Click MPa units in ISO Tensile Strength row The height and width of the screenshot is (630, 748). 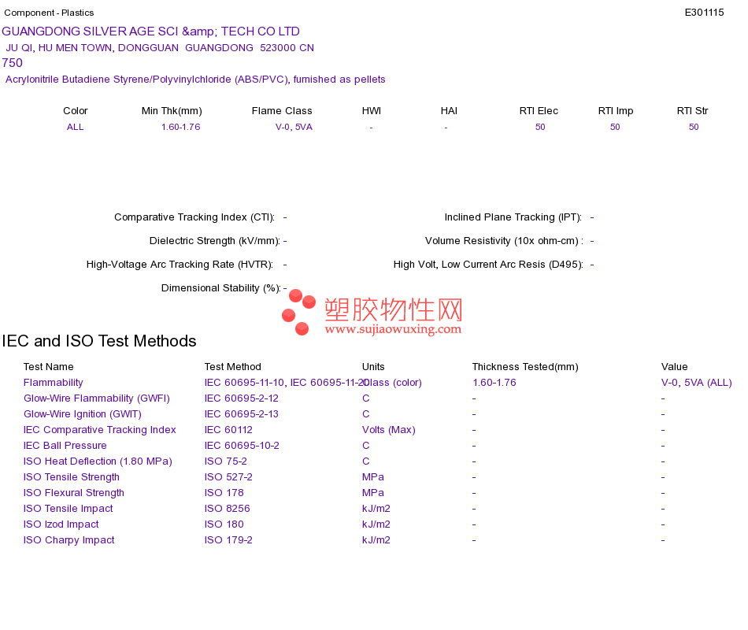point(373,477)
